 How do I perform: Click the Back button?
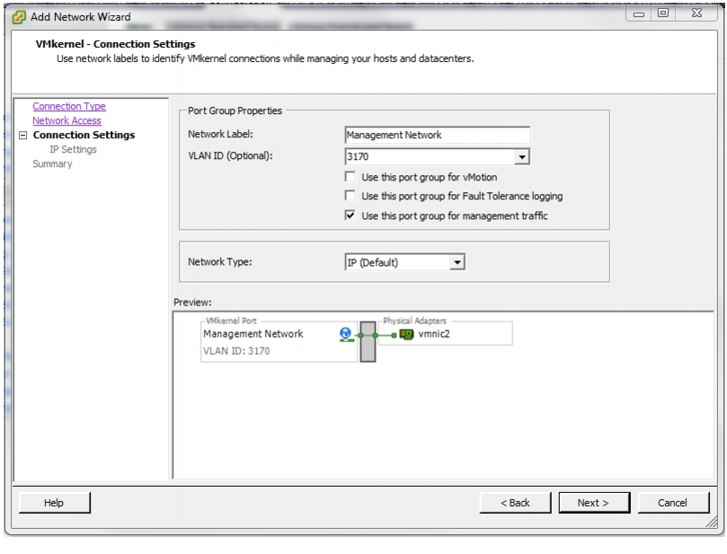(515, 503)
